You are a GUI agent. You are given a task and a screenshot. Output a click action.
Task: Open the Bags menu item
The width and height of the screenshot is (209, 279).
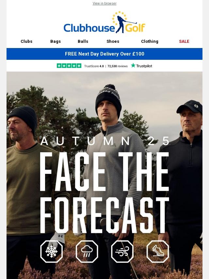coord(56,41)
